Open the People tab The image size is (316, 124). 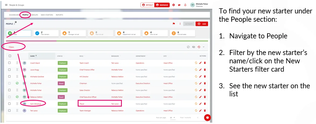pos(25,15)
